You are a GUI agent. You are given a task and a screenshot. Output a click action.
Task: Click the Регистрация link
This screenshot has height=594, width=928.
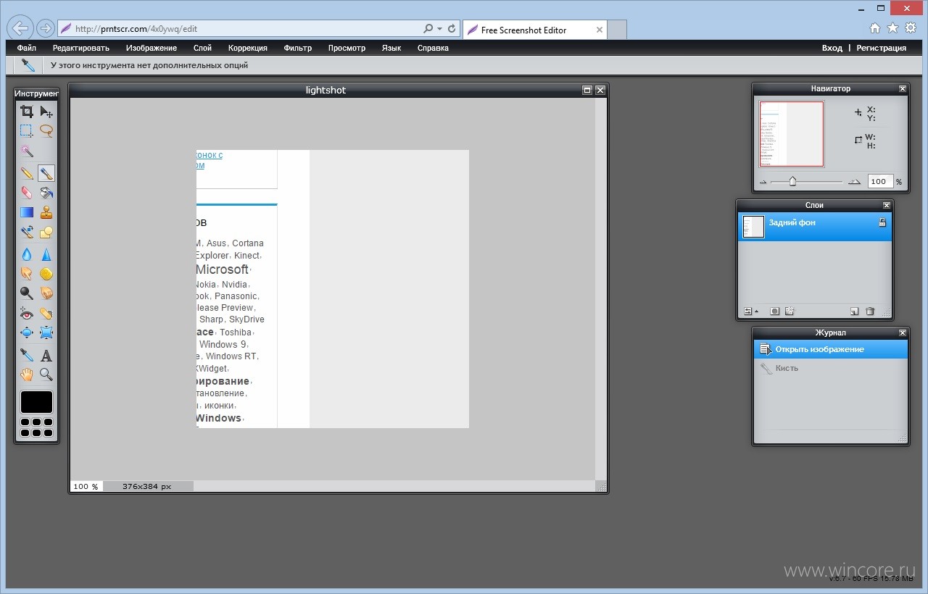pyautogui.click(x=881, y=48)
